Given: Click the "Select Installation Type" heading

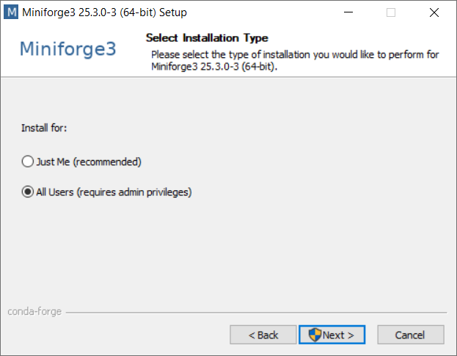Looking at the screenshot, I should point(207,38).
